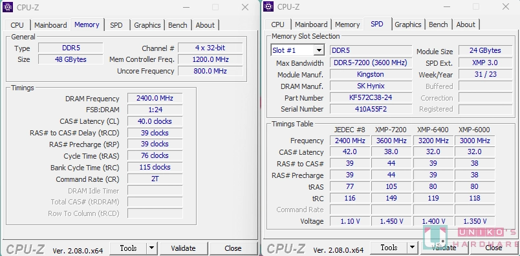This screenshot has width=520, height=256.
Task: Click the DDR5-7200 (3600 MHz) bandwidth value
Action: tap(371, 63)
